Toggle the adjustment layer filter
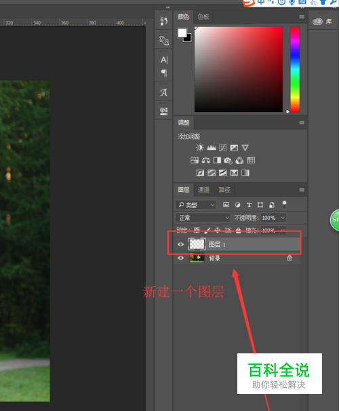Image resolution: width=339 pixels, height=411 pixels. (x=237, y=205)
